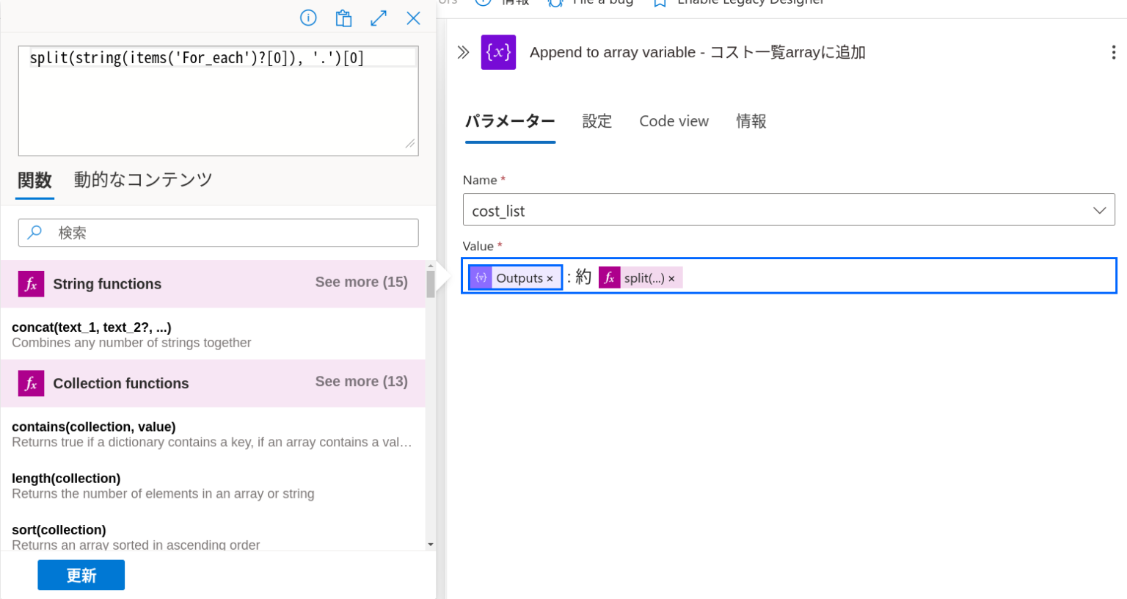Screen dimensions: 1127x599
Task: Click the Collection functions fx icon
Action: 30,382
